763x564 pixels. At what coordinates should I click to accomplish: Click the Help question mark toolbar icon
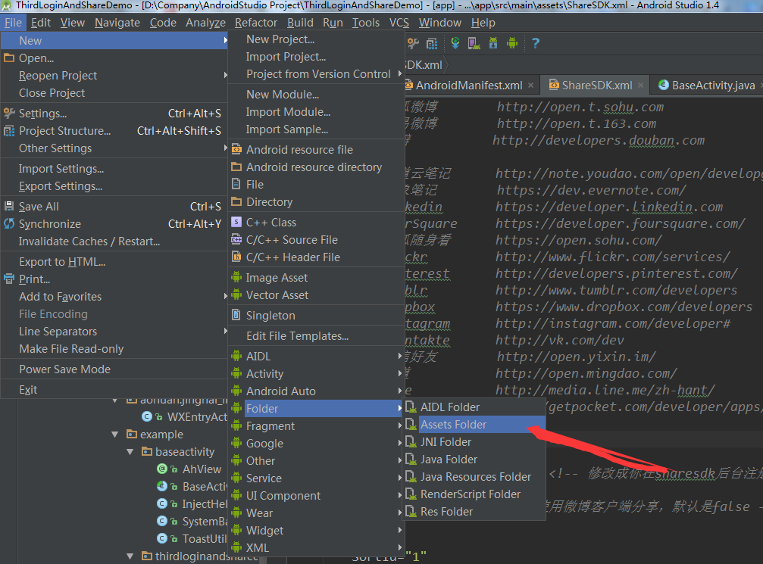pyautogui.click(x=535, y=43)
